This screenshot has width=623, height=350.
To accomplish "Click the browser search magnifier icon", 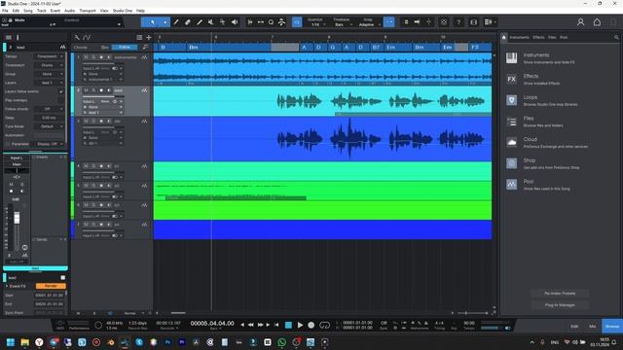I will pyautogui.click(x=616, y=37).
